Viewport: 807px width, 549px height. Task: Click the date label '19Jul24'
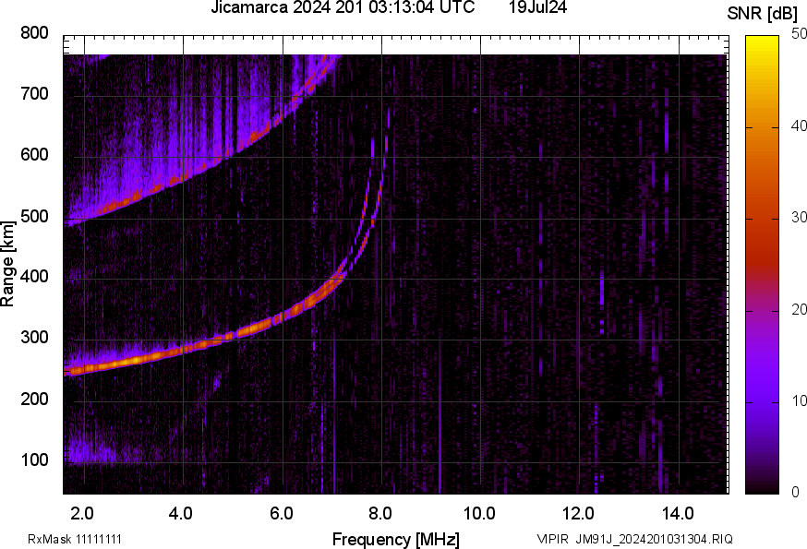pos(537,7)
